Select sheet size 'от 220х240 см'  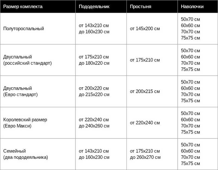point(145,123)
